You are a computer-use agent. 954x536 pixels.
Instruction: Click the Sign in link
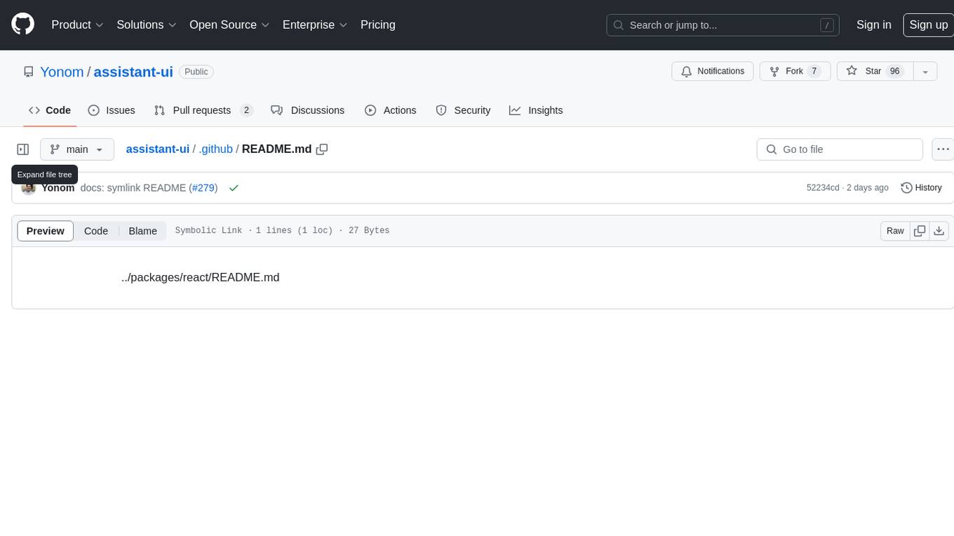point(874,25)
